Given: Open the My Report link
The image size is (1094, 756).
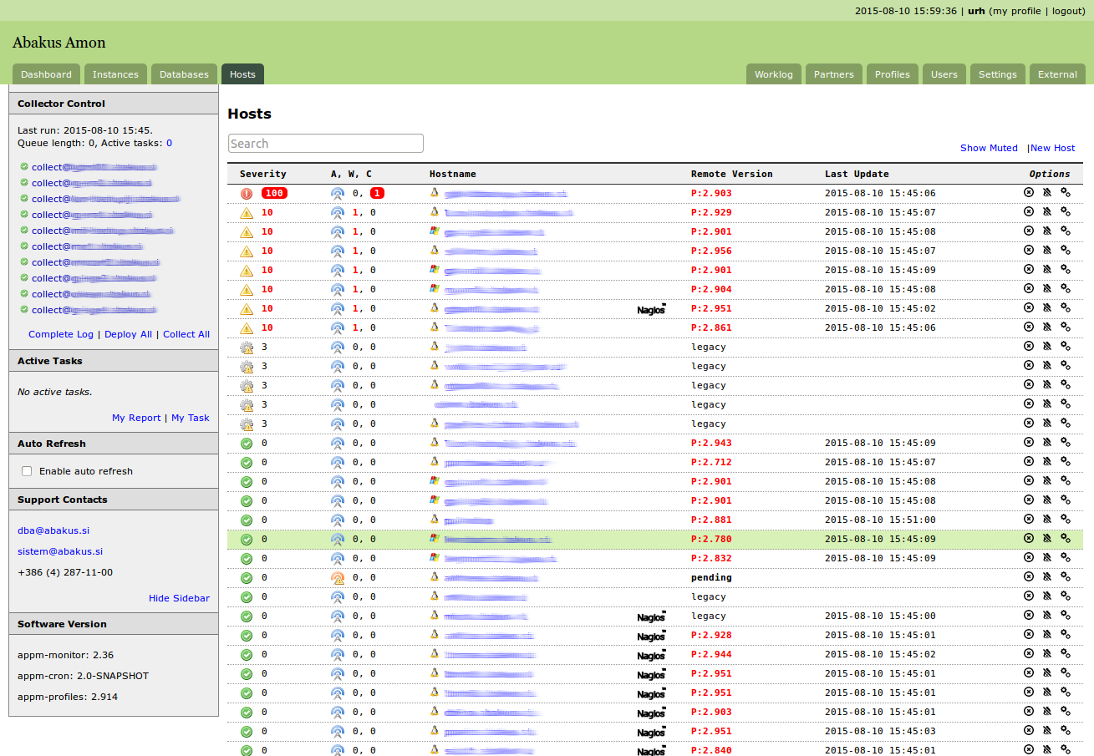Looking at the screenshot, I should pyautogui.click(x=136, y=418).
